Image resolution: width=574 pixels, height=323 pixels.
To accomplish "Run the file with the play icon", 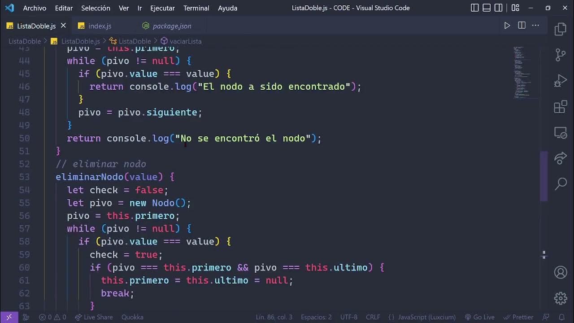I will coord(507,26).
